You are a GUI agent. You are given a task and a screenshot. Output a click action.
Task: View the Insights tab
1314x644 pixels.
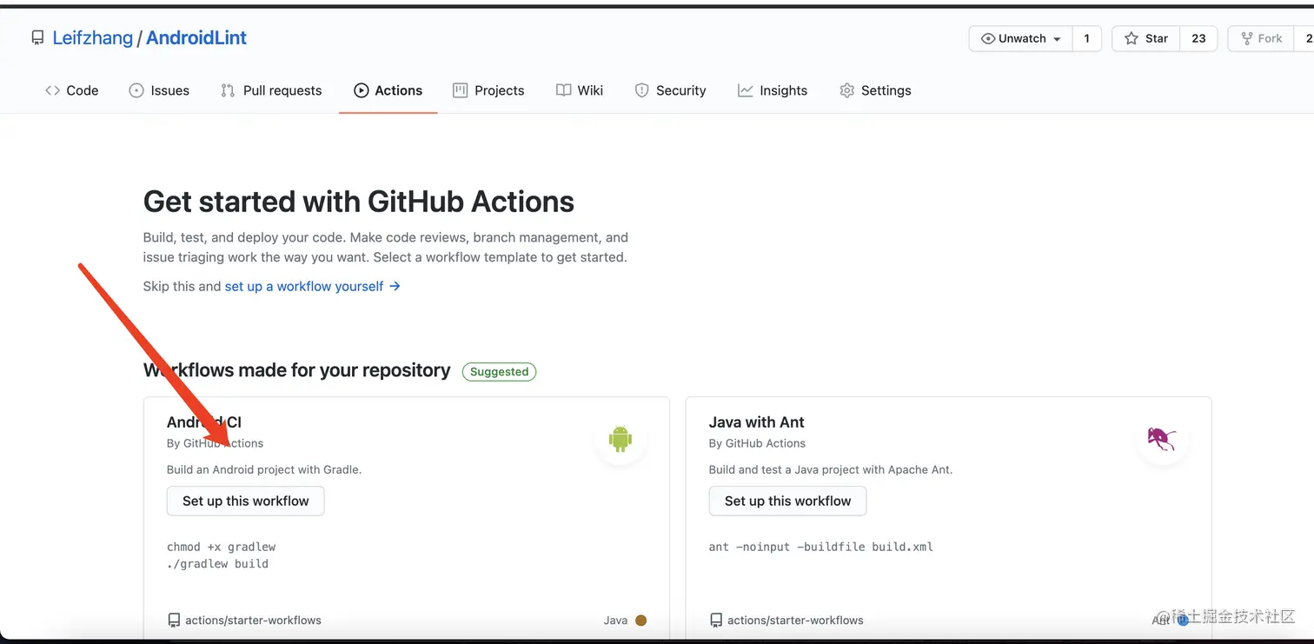773,90
